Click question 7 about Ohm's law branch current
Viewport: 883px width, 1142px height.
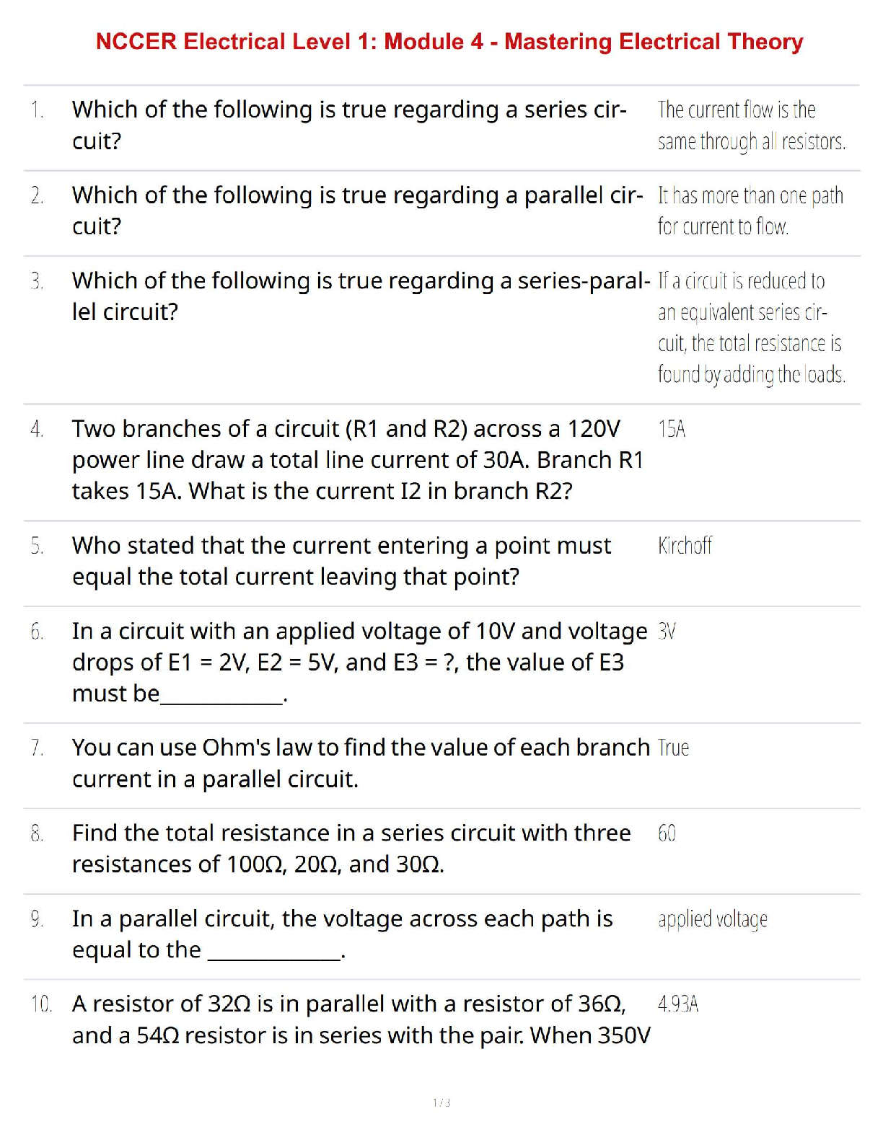point(361,763)
